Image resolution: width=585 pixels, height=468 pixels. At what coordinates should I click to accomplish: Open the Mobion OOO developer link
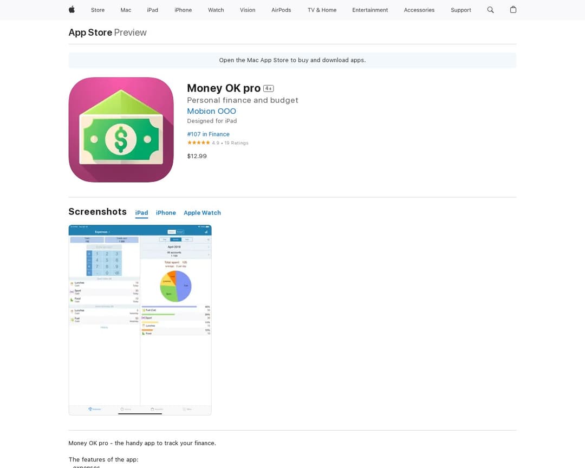(x=212, y=111)
